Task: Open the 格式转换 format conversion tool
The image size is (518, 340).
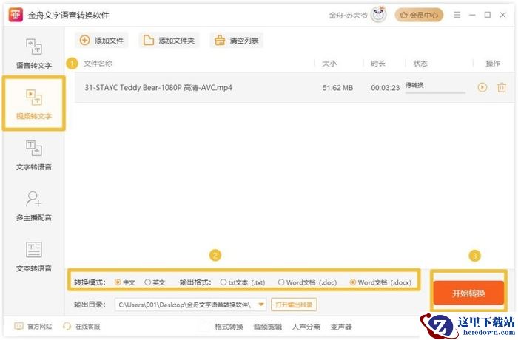Action: pos(229,327)
